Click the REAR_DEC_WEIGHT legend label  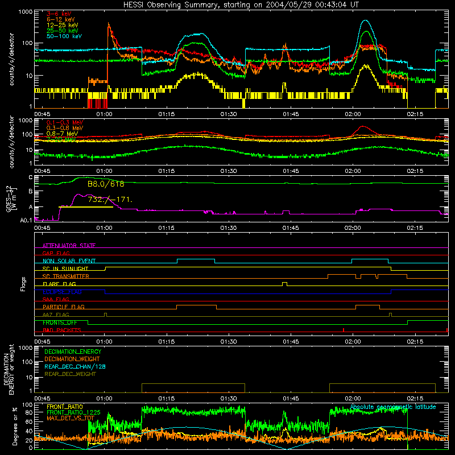click(x=70, y=374)
